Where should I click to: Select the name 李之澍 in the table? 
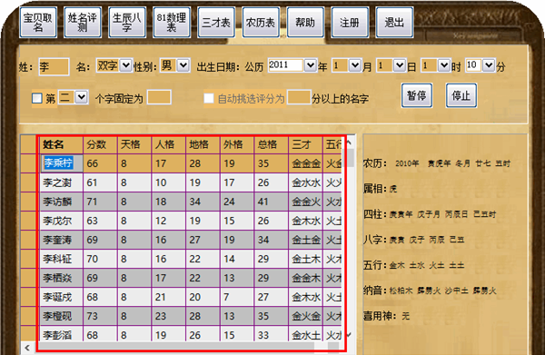tap(62, 182)
